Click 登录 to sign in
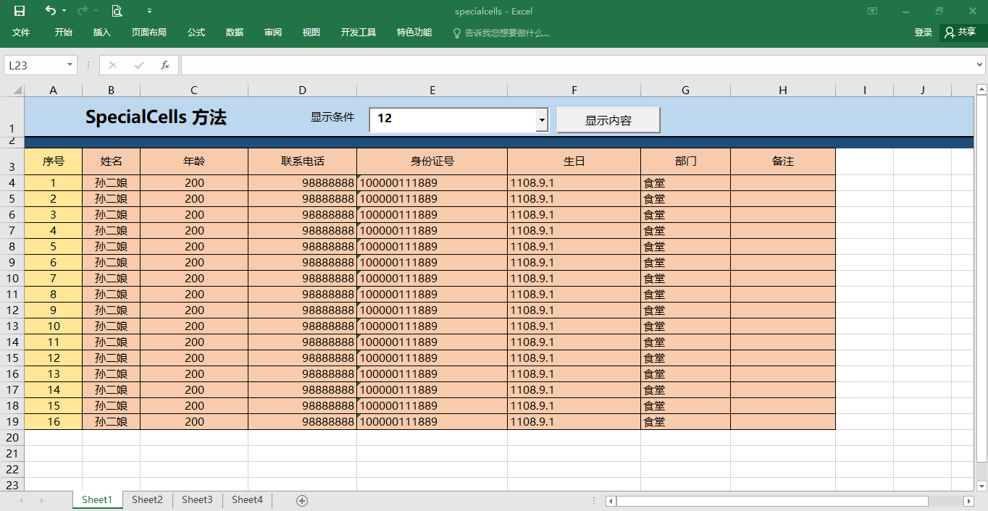 pos(923,33)
